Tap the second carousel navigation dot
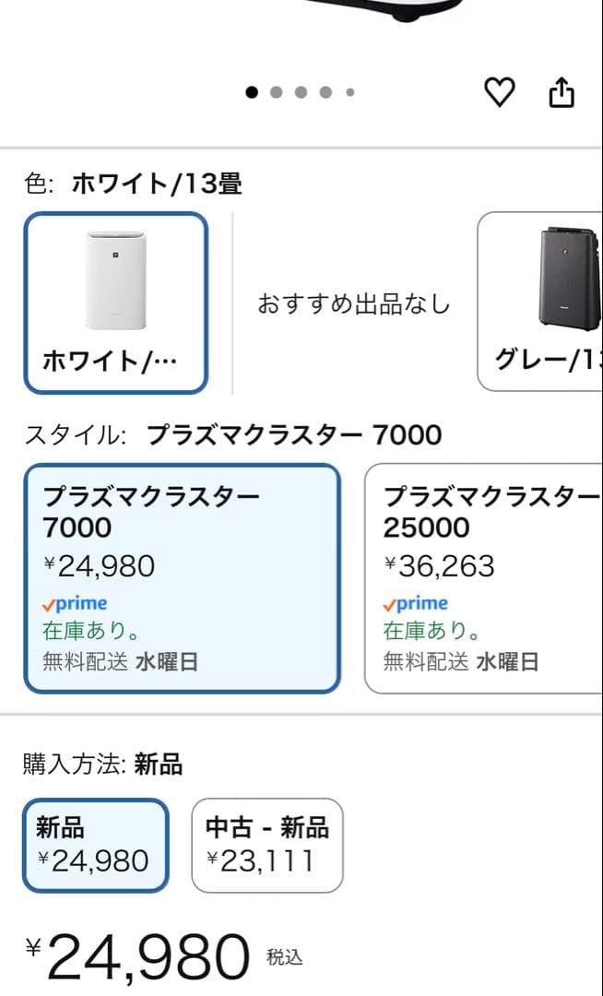The image size is (603, 996). click(275, 92)
